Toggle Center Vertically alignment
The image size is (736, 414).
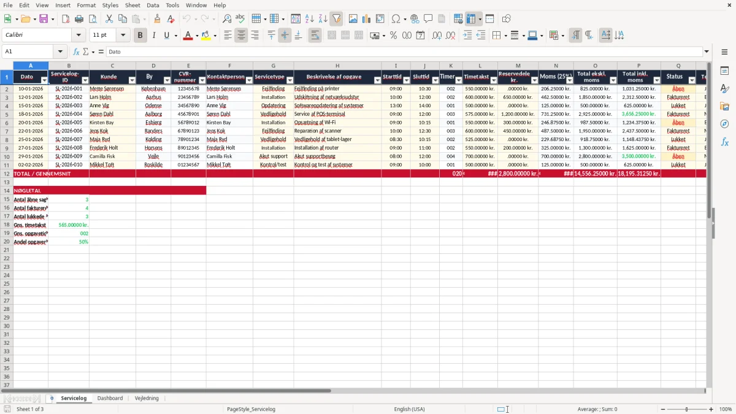coord(285,36)
